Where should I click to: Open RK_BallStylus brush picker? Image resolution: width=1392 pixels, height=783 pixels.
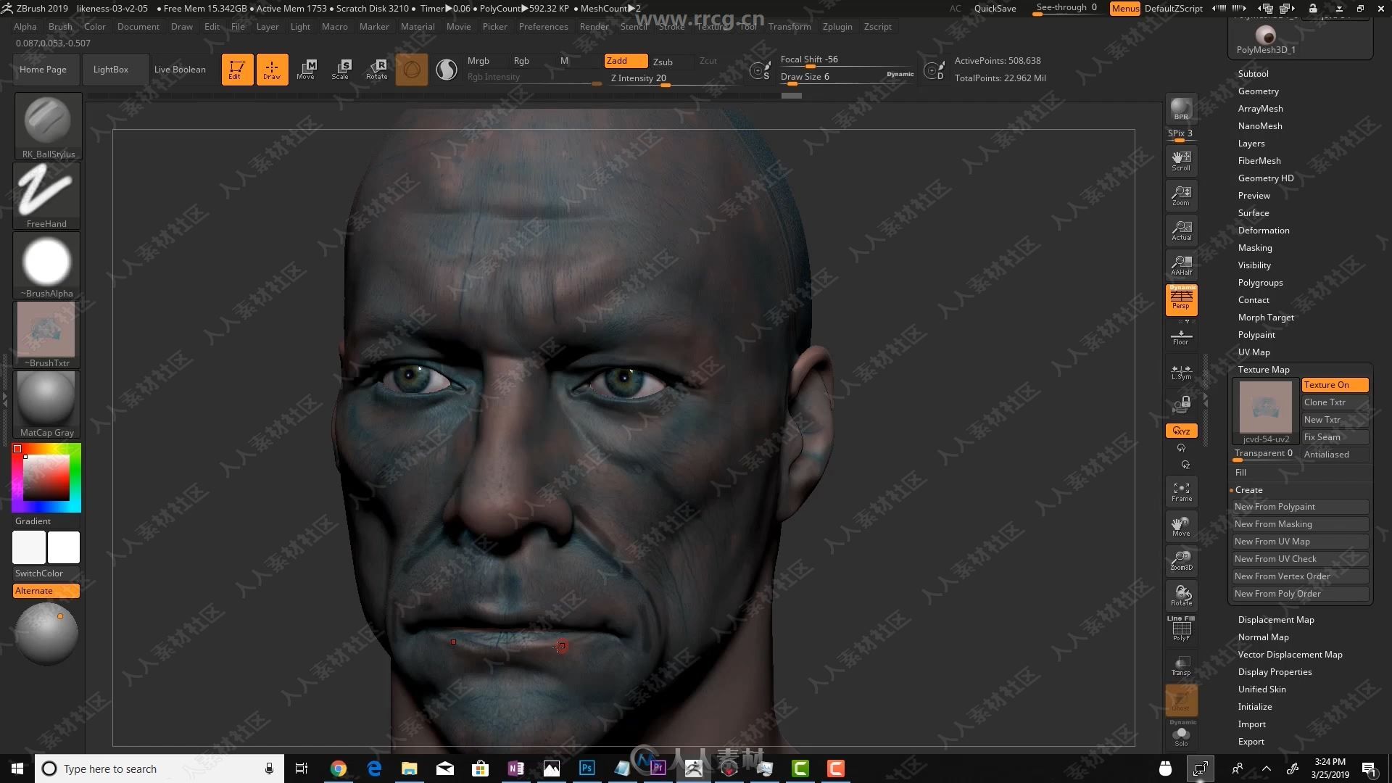click(47, 126)
